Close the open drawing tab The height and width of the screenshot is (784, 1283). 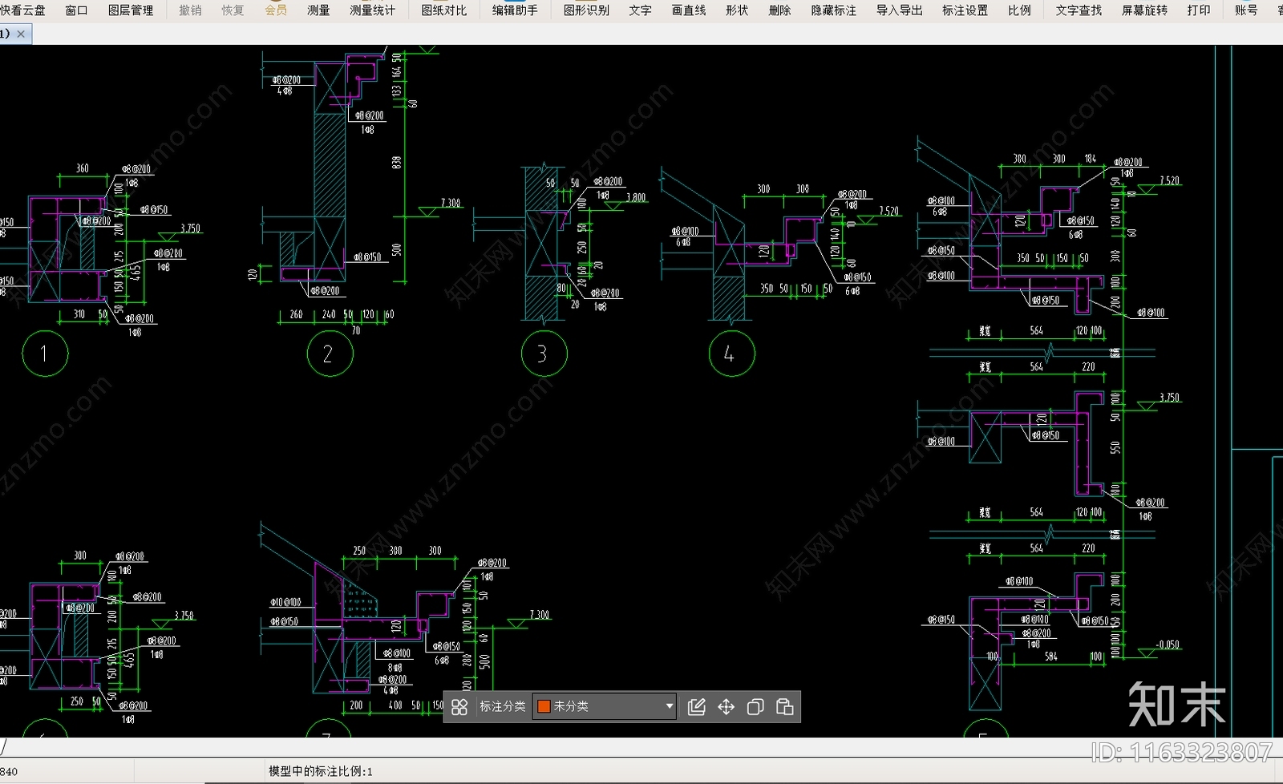[x=21, y=34]
